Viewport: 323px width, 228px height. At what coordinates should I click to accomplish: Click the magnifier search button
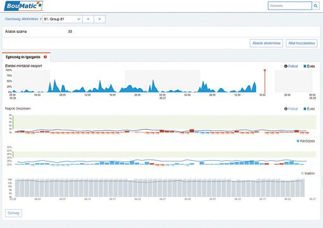(x=315, y=6)
